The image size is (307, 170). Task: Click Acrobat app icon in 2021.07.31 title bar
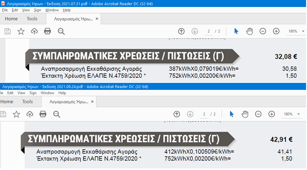pos(3,3)
